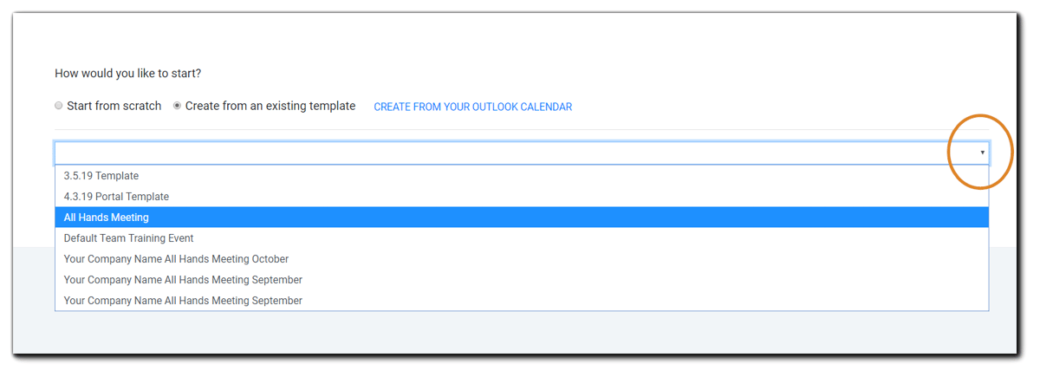This screenshot has width=1040, height=377.
Task: Select the All Hands Meeting October template
Action: [x=176, y=259]
